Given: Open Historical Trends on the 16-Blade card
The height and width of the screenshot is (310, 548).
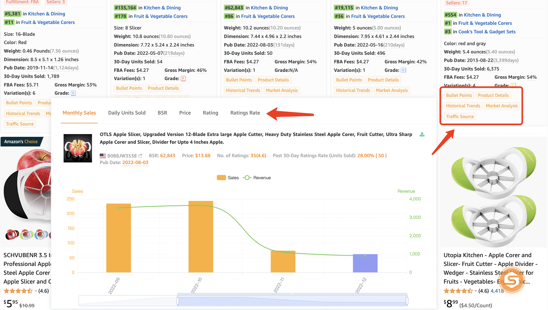Looking at the screenshot, I should 23,113.
